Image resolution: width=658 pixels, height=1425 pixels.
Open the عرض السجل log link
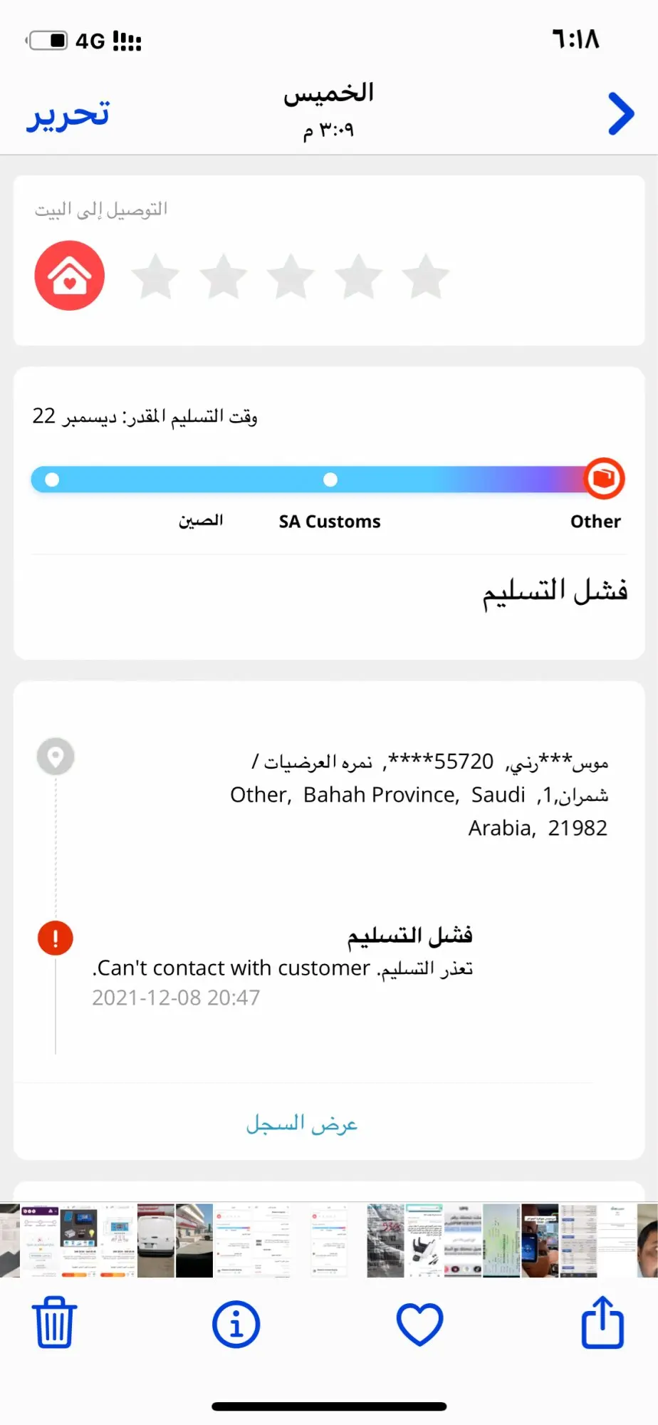302,1124
